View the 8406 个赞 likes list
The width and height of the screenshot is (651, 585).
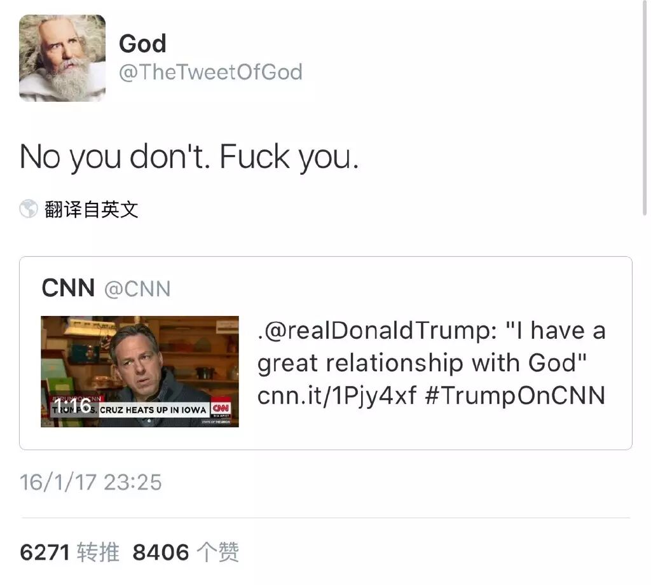point(186,553)
